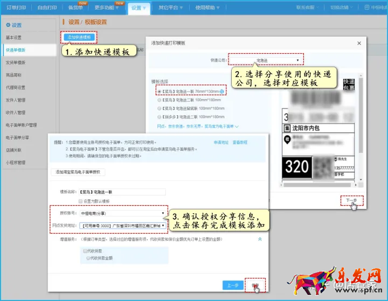The height and width of the screenshot is (301, 388).
Task: Click the settings gear icon in sidebar header
Action: [8, 25]
